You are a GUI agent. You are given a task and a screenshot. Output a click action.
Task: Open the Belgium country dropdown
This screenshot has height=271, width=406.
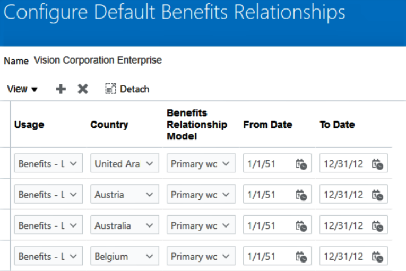pos(150,257)
